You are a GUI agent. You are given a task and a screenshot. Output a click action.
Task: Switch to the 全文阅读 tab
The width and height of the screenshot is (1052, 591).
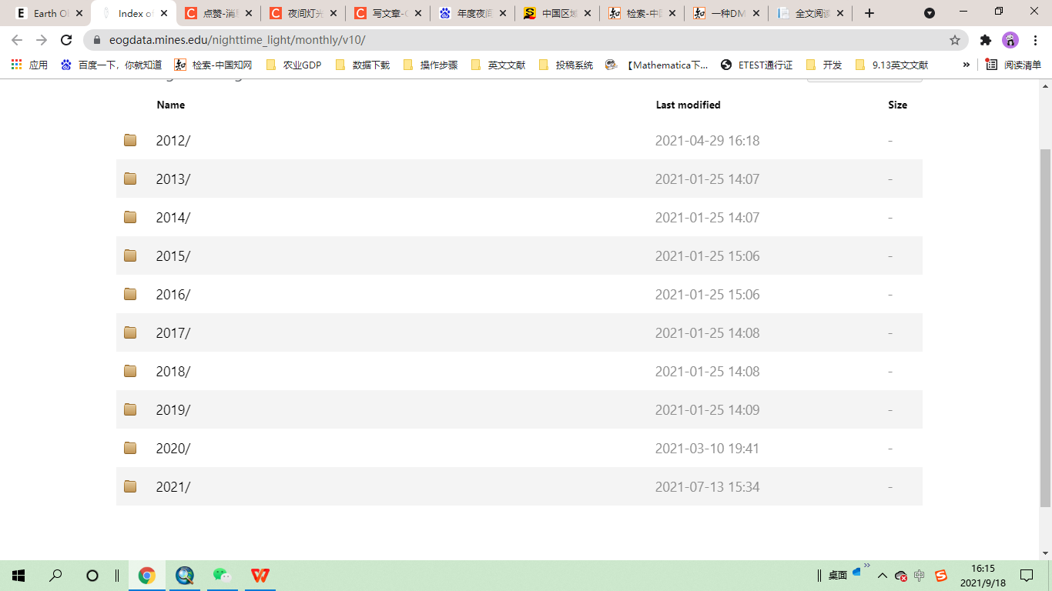[812, 13]
